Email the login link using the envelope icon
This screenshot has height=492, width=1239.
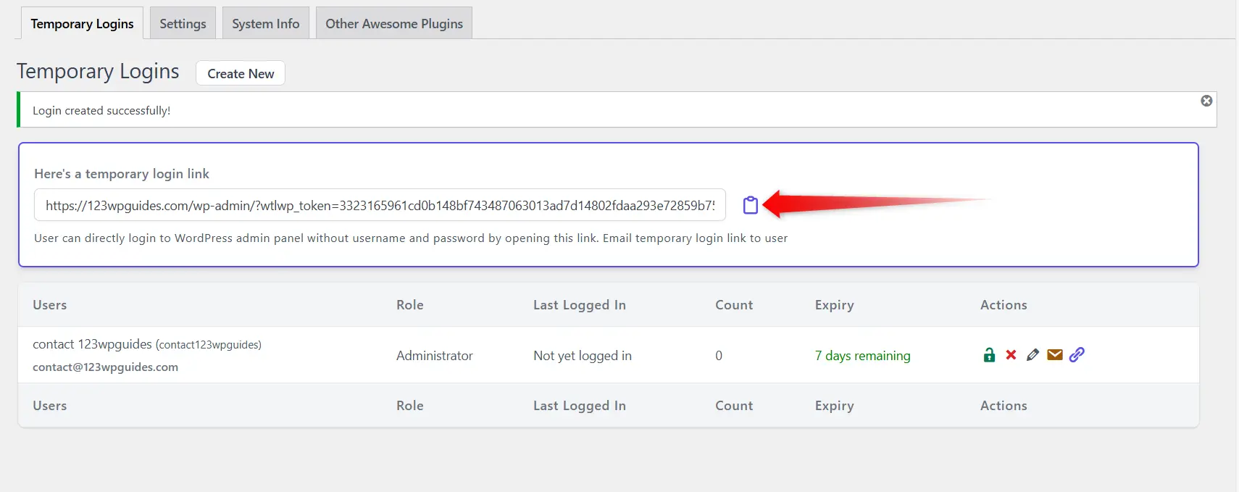1055,355
